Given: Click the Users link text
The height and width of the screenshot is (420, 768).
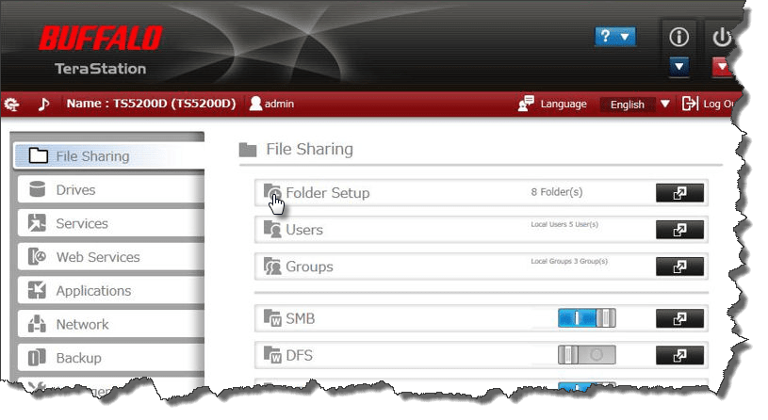Looking at the screenshot, I should (x=304, y=230).
